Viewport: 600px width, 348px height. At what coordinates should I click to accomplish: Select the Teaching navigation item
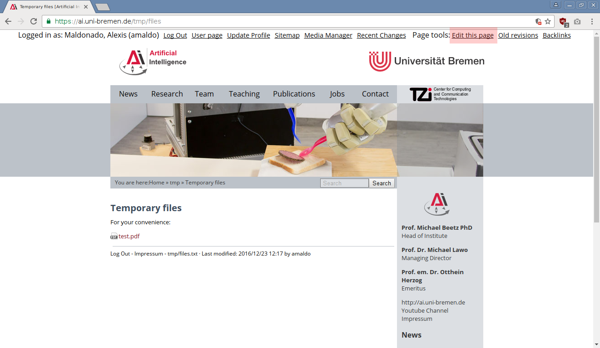click(x=244, y=94)
